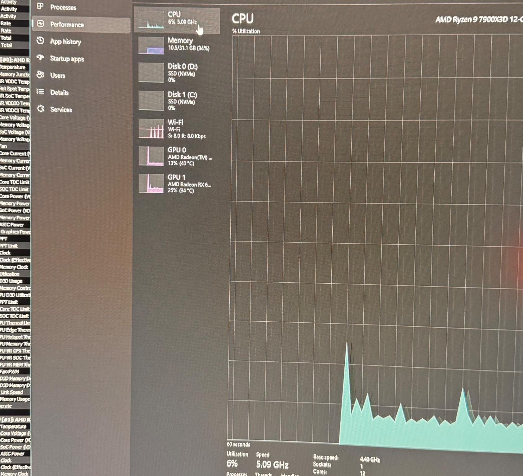This screenshot has width=523, height=476.
Task: Expand the [#0]: AMD sensor group header
Action: click(x=15, y=60)
